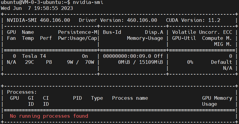Click the Driver Version: 460.106.00 text
This screenshot has width=239, height=124.
click(118, 20)
